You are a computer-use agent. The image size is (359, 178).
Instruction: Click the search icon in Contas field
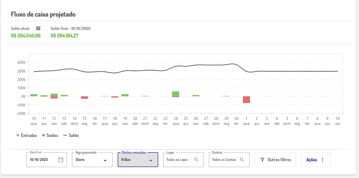[242, 160]
